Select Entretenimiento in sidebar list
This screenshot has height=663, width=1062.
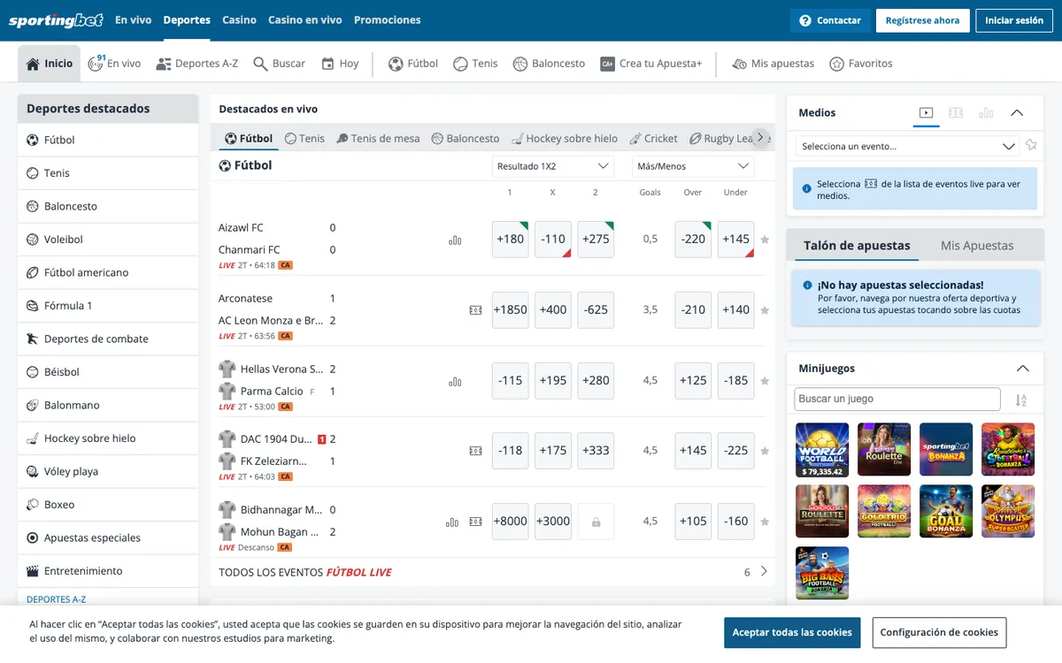pyautogui.click(x=108, y=571)
